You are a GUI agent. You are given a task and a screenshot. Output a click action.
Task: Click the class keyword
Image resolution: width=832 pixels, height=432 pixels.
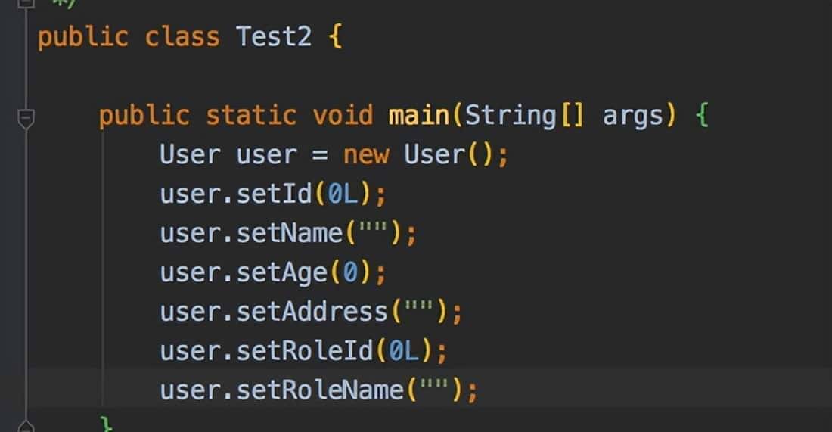182,37
